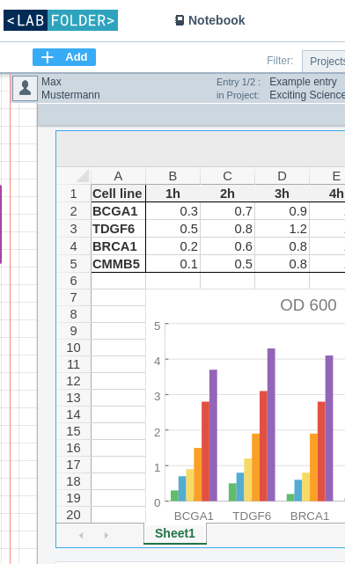Select row 1 header
345x564 pixels.
tap(74, 194)
